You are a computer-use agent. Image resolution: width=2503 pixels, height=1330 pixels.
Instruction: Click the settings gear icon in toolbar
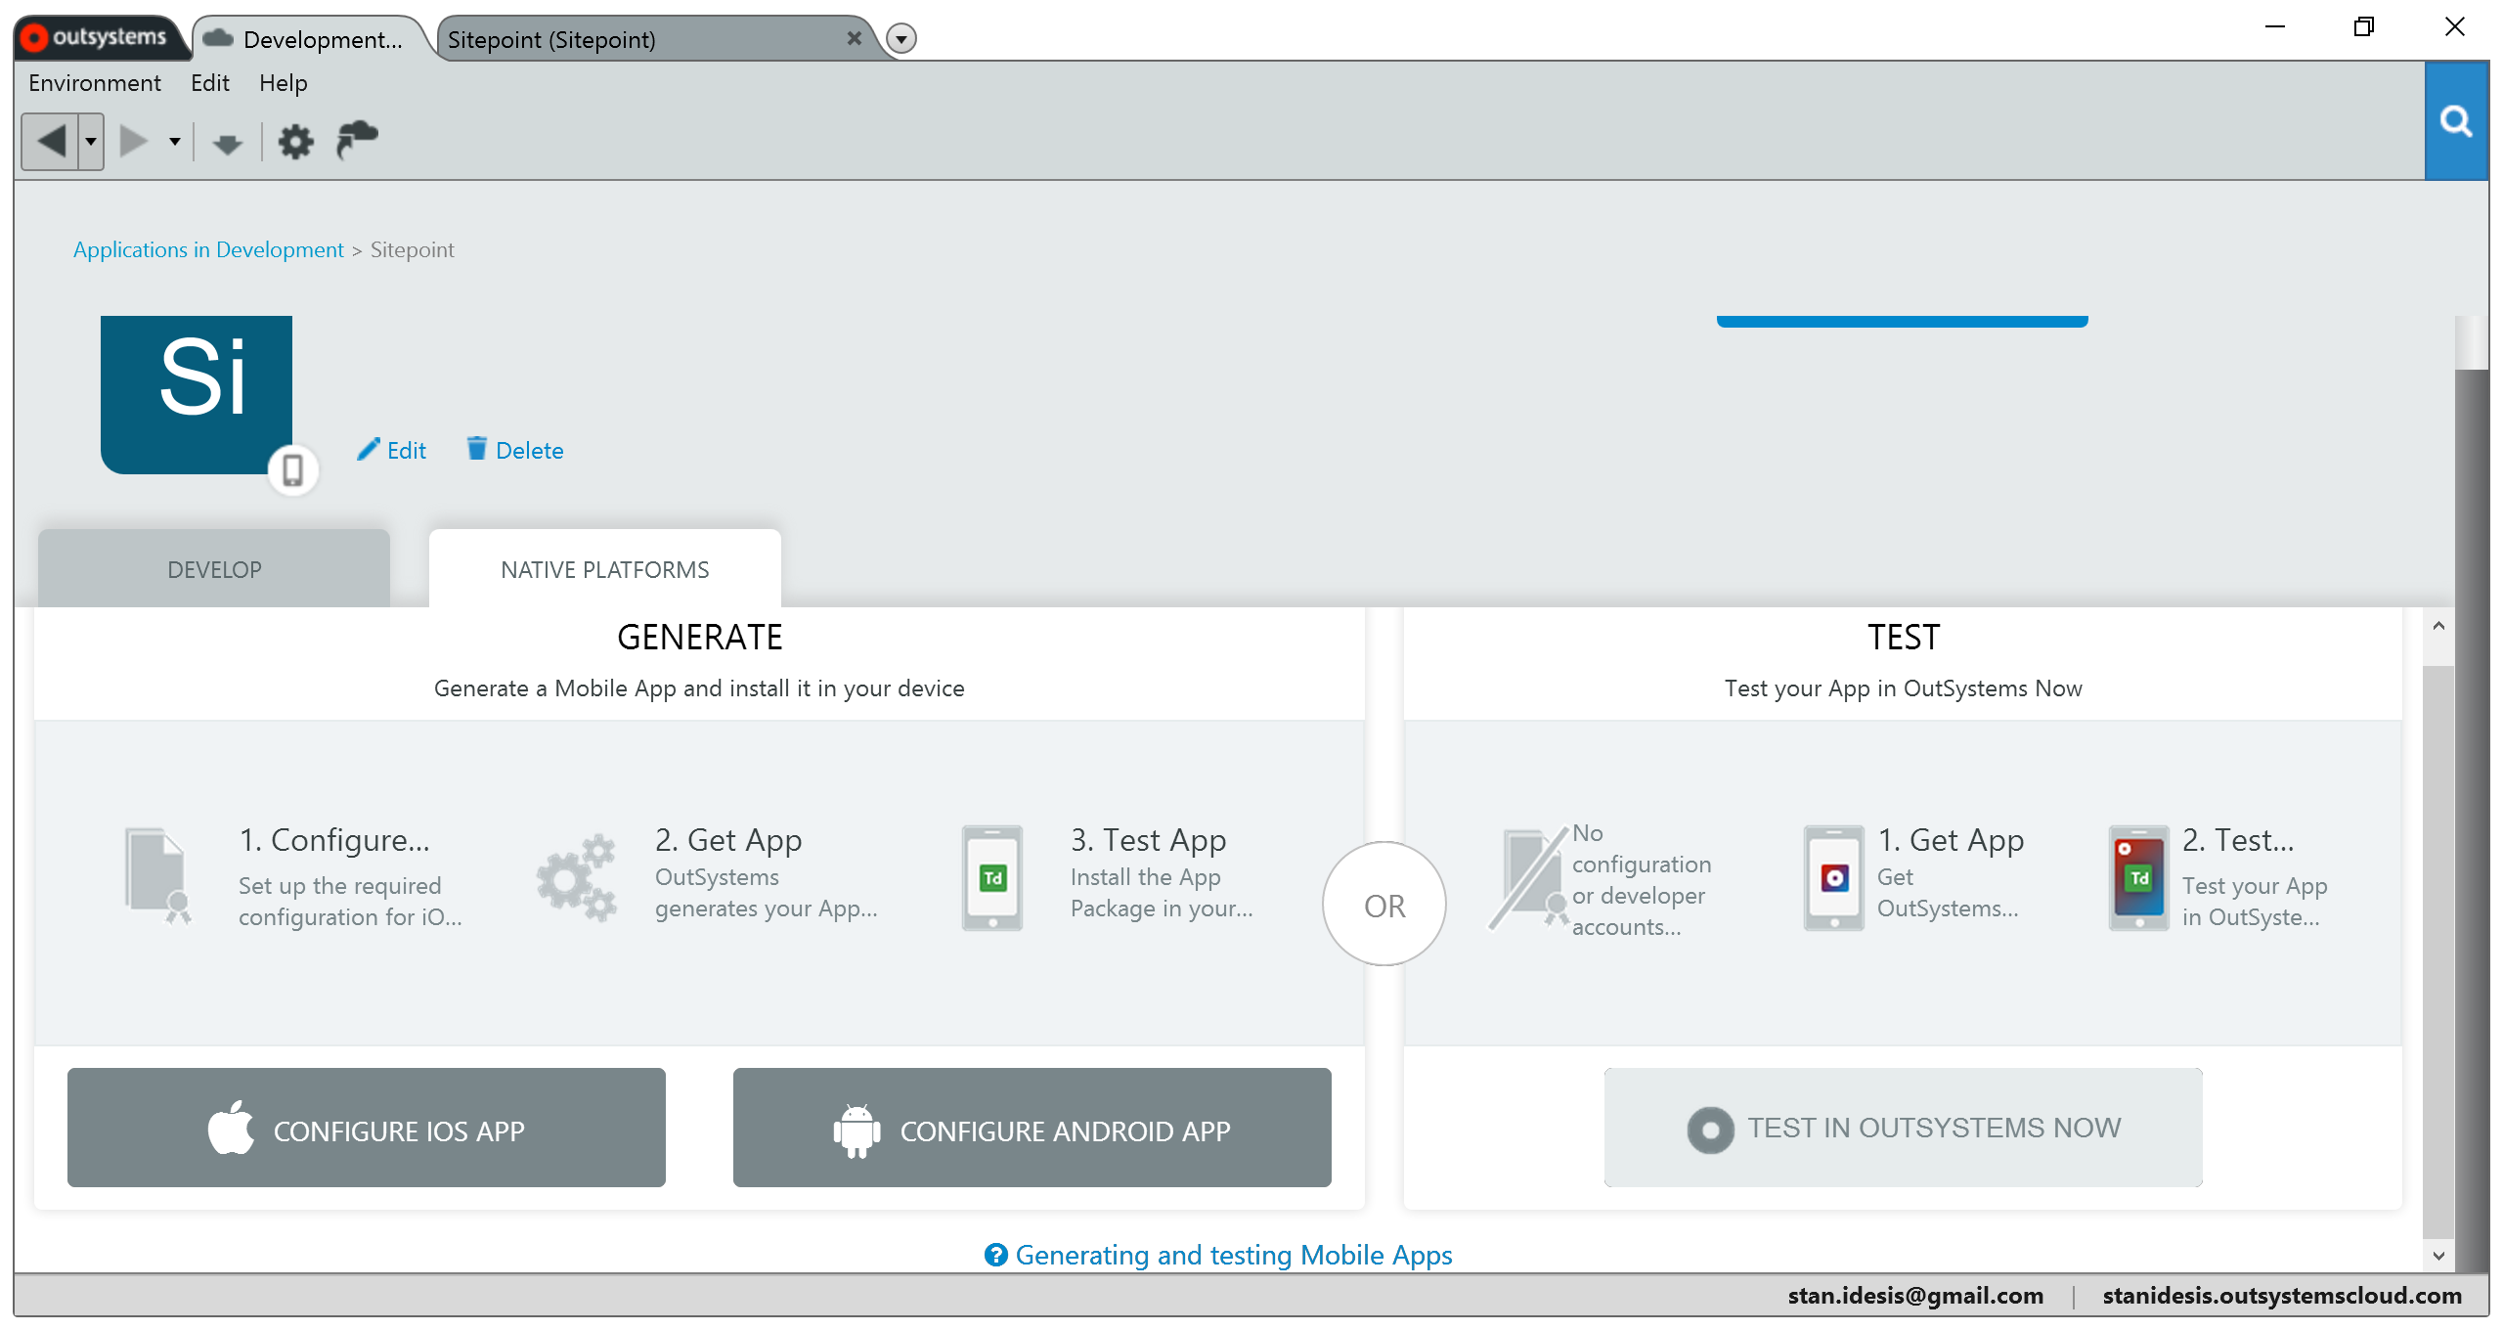point(295,142)
